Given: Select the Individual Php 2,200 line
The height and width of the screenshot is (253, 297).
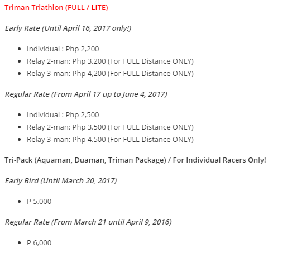Looking at the screenshot, I should pyautogui.click(x=63, y=49).
